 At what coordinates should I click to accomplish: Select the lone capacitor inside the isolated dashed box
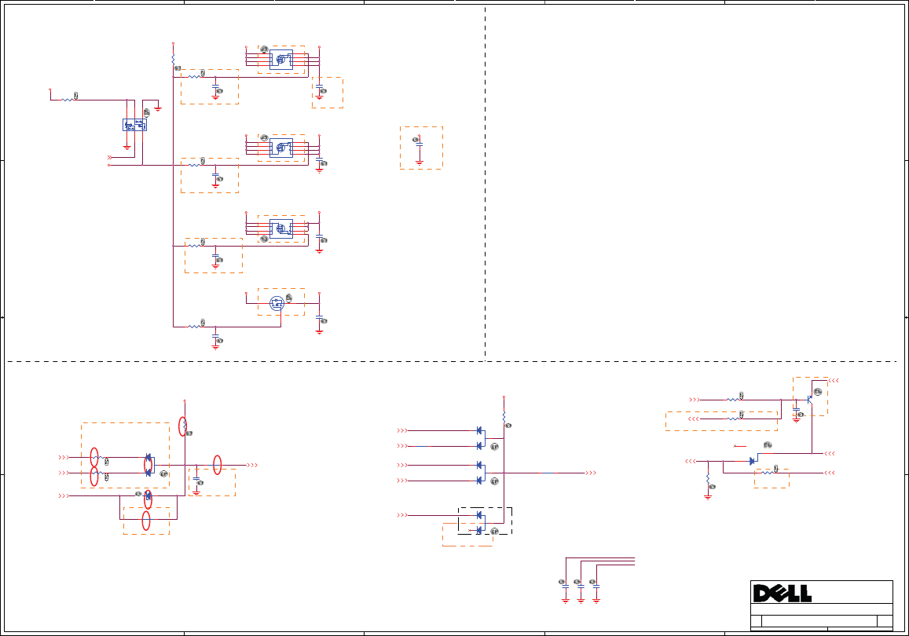[x=420, y=144]
